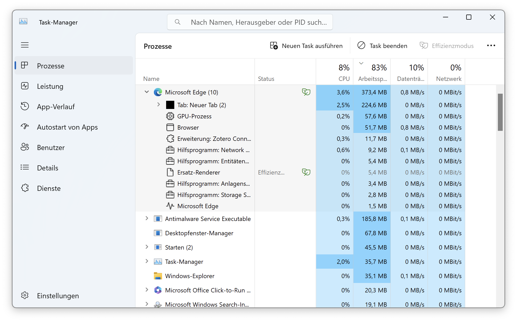Click the Zotero extension puzzle icon
Viewport: 517px width, 322px height.
[x=170, y=139]
